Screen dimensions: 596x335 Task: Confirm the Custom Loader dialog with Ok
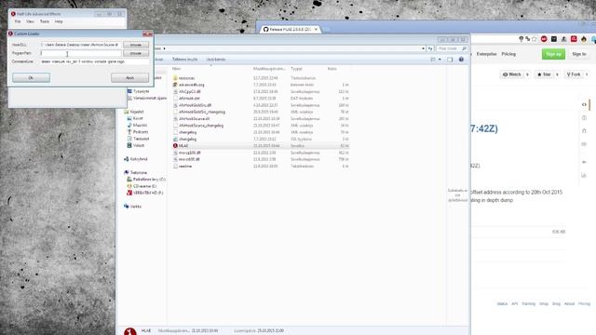[x=31, y=78]
